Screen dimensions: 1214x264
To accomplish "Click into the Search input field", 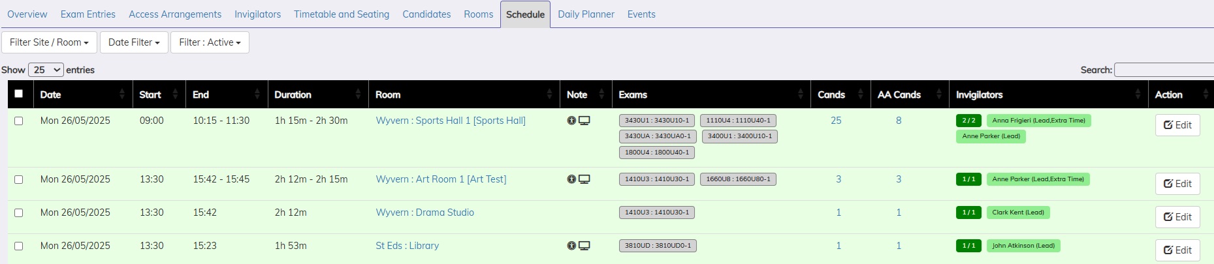I will 1163,70.
